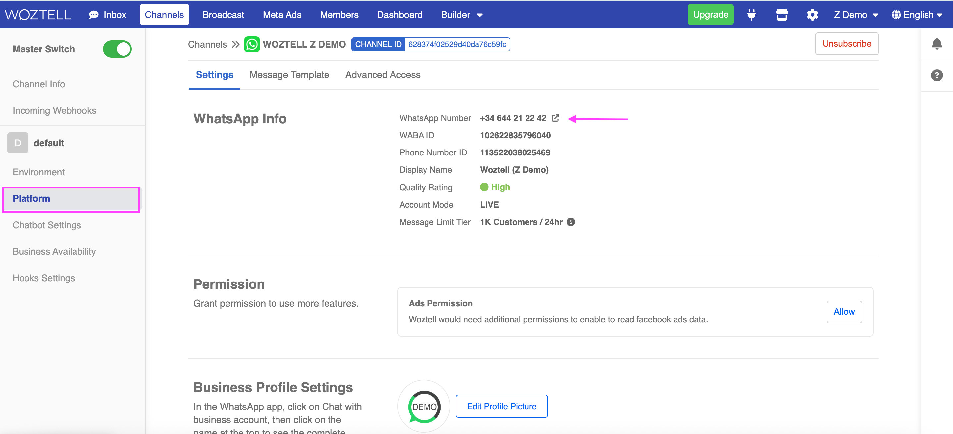Go to the Members page
Image resolution: width=953 pixels, height=434 pixels.
tap(339, 15)
